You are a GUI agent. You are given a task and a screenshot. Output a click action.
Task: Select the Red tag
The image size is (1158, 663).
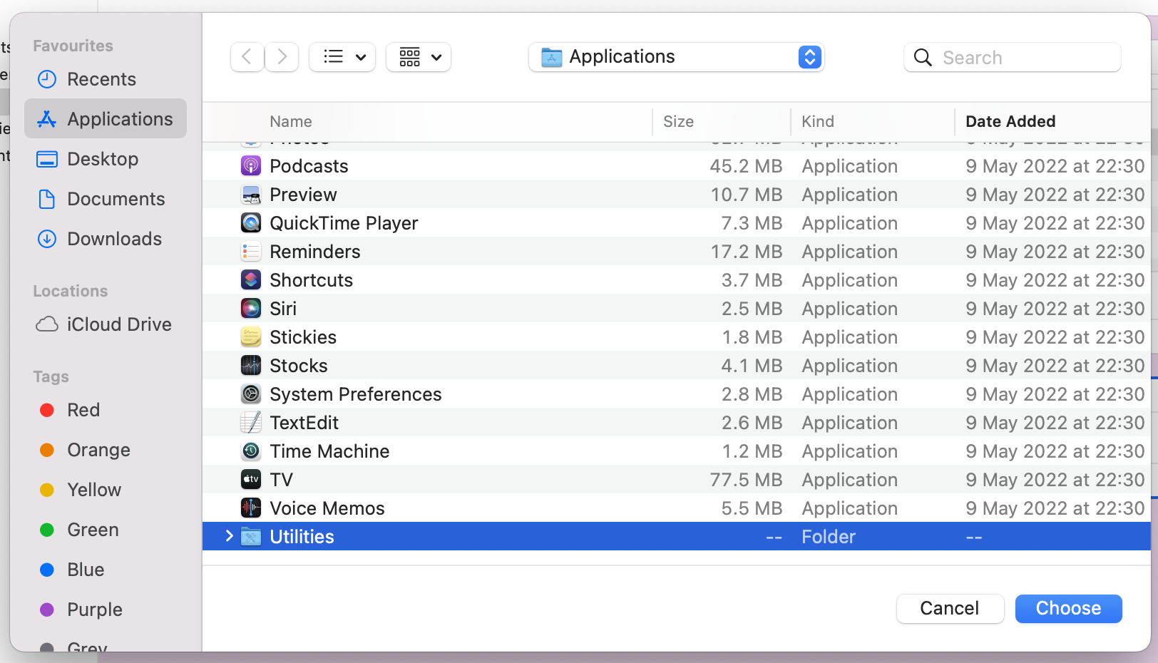pos(106,410)
